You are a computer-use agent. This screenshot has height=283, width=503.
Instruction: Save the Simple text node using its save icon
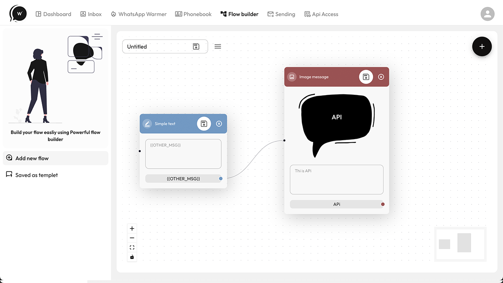point(204,123)
